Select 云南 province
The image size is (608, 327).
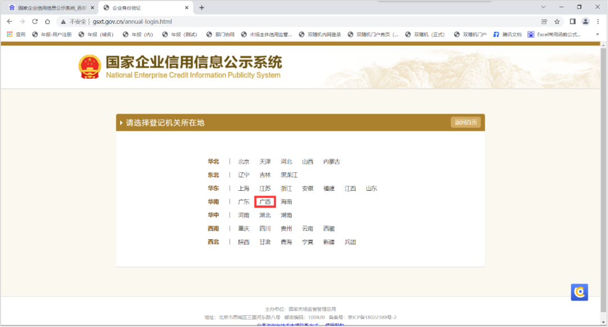(x=307, y=229)
